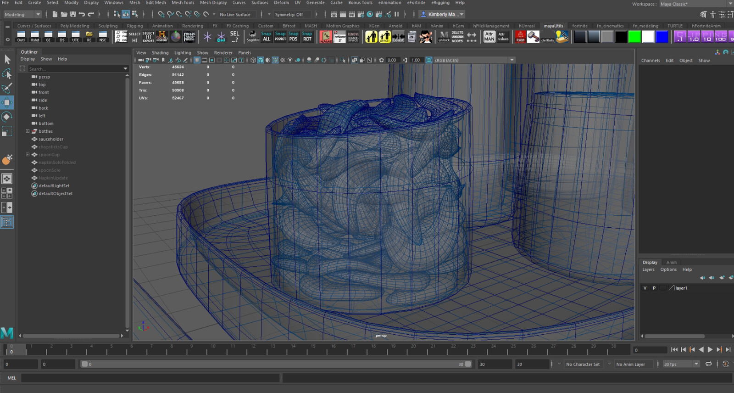
Task: Toggle layer1 playback P box
Action: (x=654, y=288)
